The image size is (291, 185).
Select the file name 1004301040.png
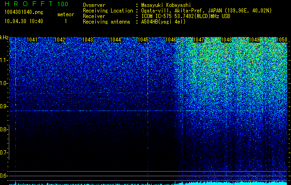(x=24, y=12)
